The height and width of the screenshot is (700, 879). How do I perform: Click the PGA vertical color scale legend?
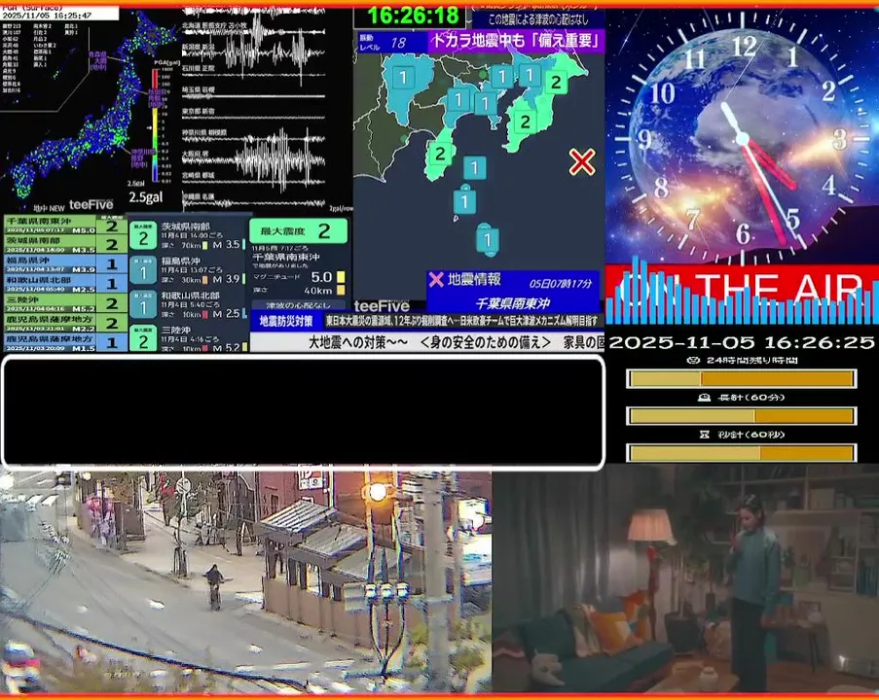point(155,125)
